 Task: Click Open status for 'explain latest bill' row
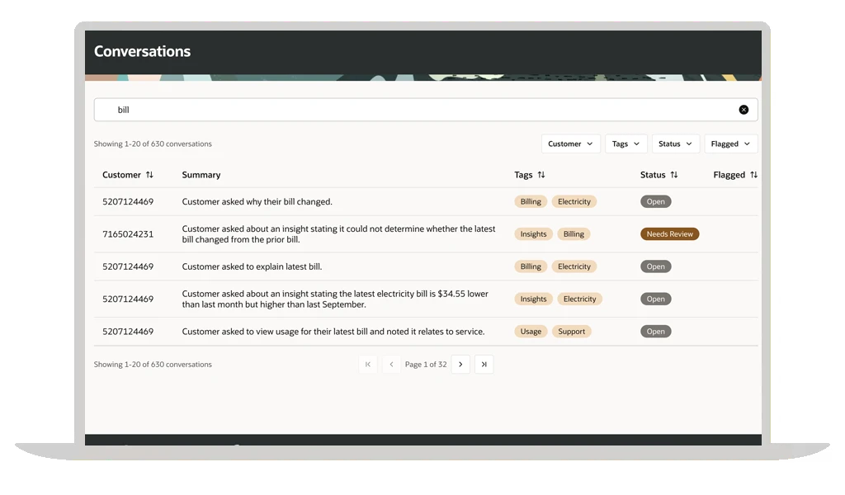pyautogui.click(x=655, y=266)
